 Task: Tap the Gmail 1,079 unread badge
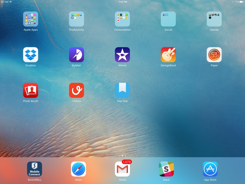[x=127, y=162]
